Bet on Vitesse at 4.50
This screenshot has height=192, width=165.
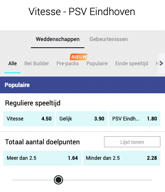(29, 119)
